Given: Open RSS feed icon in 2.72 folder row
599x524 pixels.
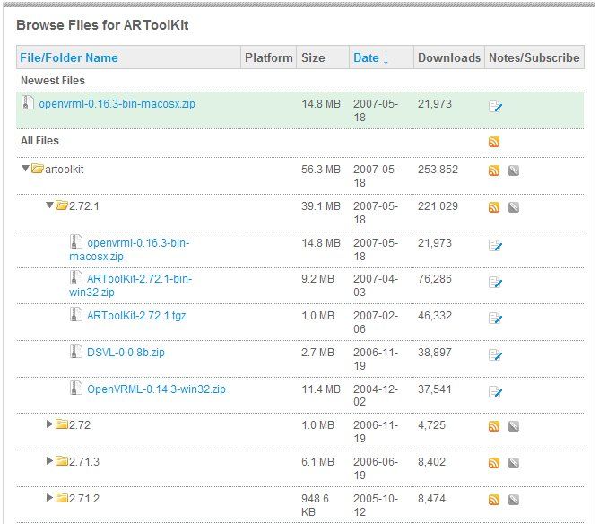Looking at the screenshot, I should [494, 426].
